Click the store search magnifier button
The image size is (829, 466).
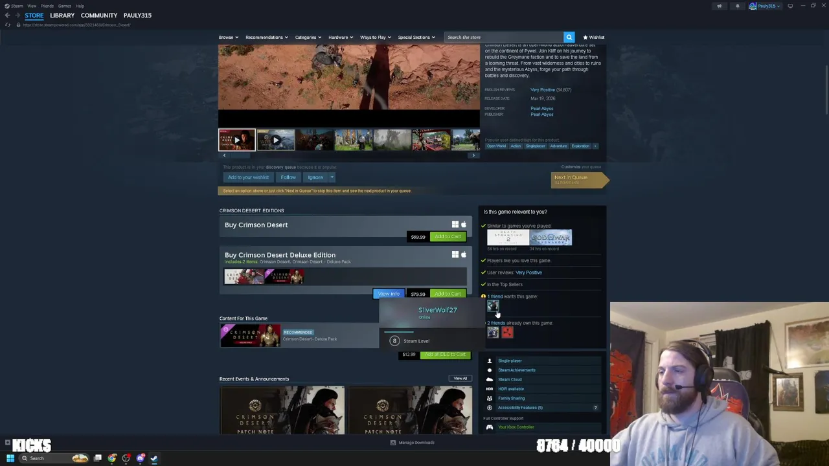569,37
